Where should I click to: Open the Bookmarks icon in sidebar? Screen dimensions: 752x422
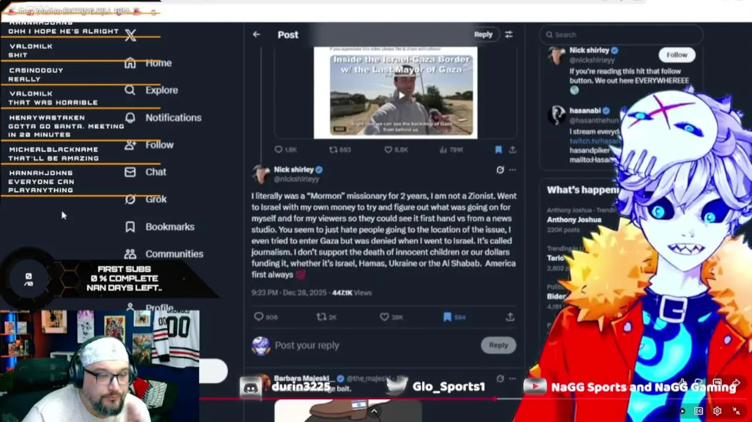[130, 227]
